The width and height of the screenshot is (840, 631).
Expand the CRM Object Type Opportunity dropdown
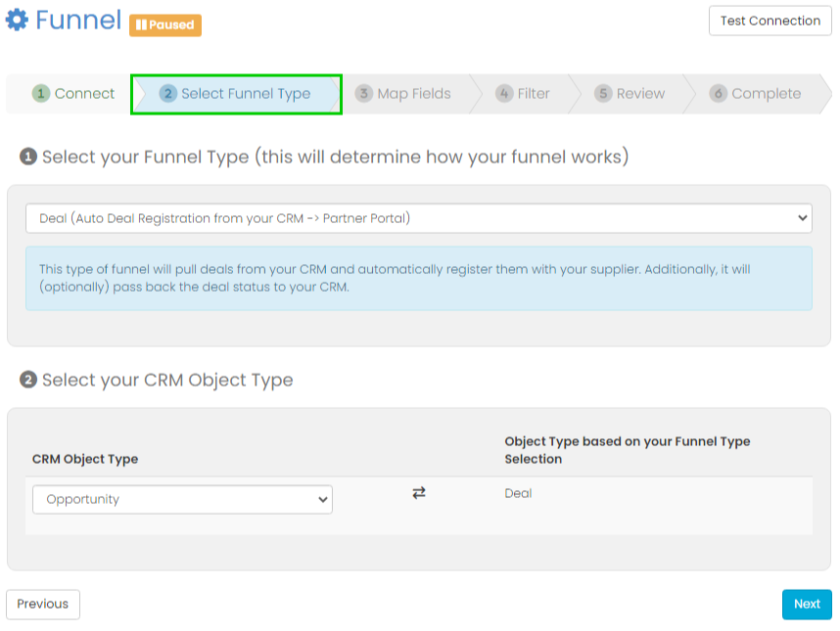click(183, 499)
